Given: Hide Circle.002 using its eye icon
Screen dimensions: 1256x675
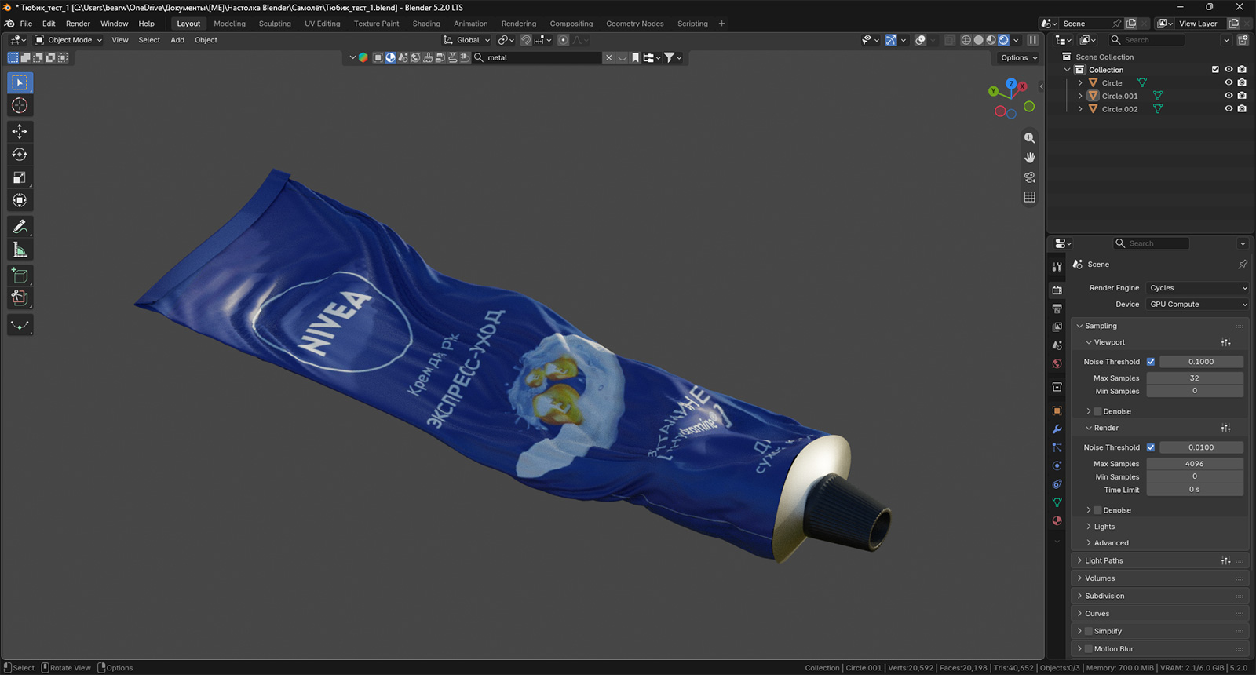Looking at the screenshot, I should [x=1229, y=109].
